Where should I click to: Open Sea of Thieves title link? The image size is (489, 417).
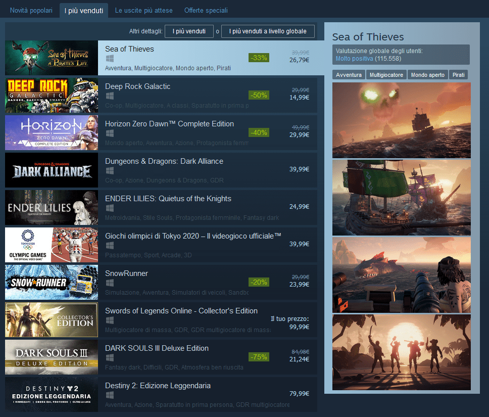pos(129,49)
